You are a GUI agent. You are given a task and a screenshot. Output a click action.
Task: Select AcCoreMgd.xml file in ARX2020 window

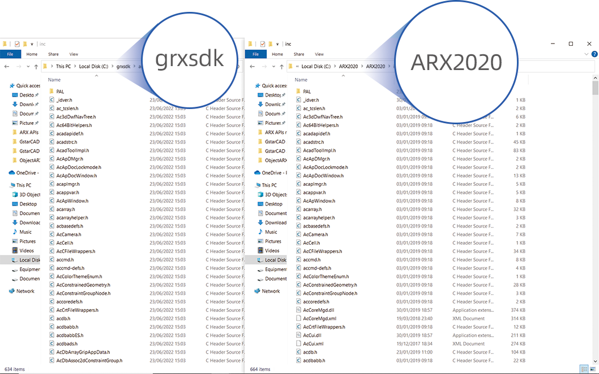pyautogui.click(x=320, y=318)
